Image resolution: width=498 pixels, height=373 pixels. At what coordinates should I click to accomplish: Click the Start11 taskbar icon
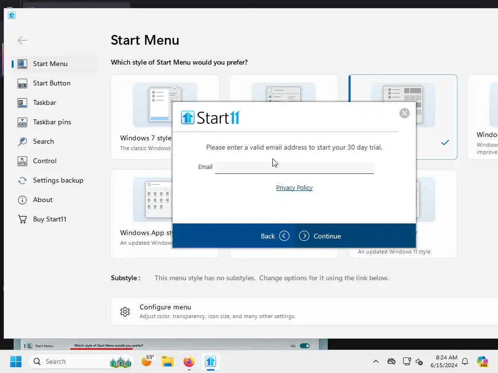210,361
